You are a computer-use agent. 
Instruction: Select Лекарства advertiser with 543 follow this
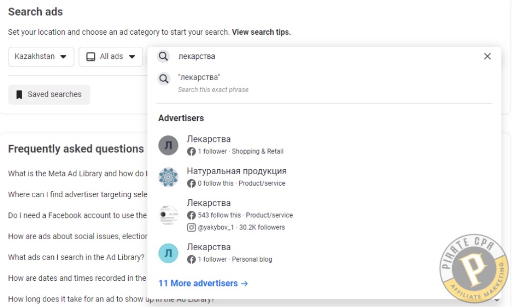[324, 215]
